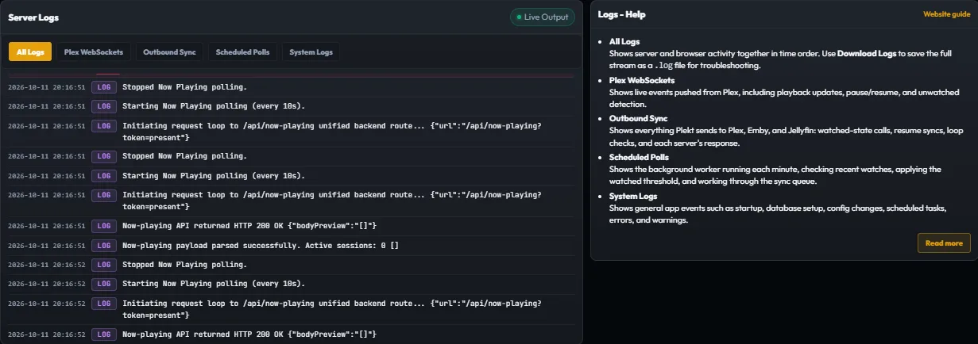Switch to the Plex WebSockets tab
This screenshot has width=978, height=344.
94,52
